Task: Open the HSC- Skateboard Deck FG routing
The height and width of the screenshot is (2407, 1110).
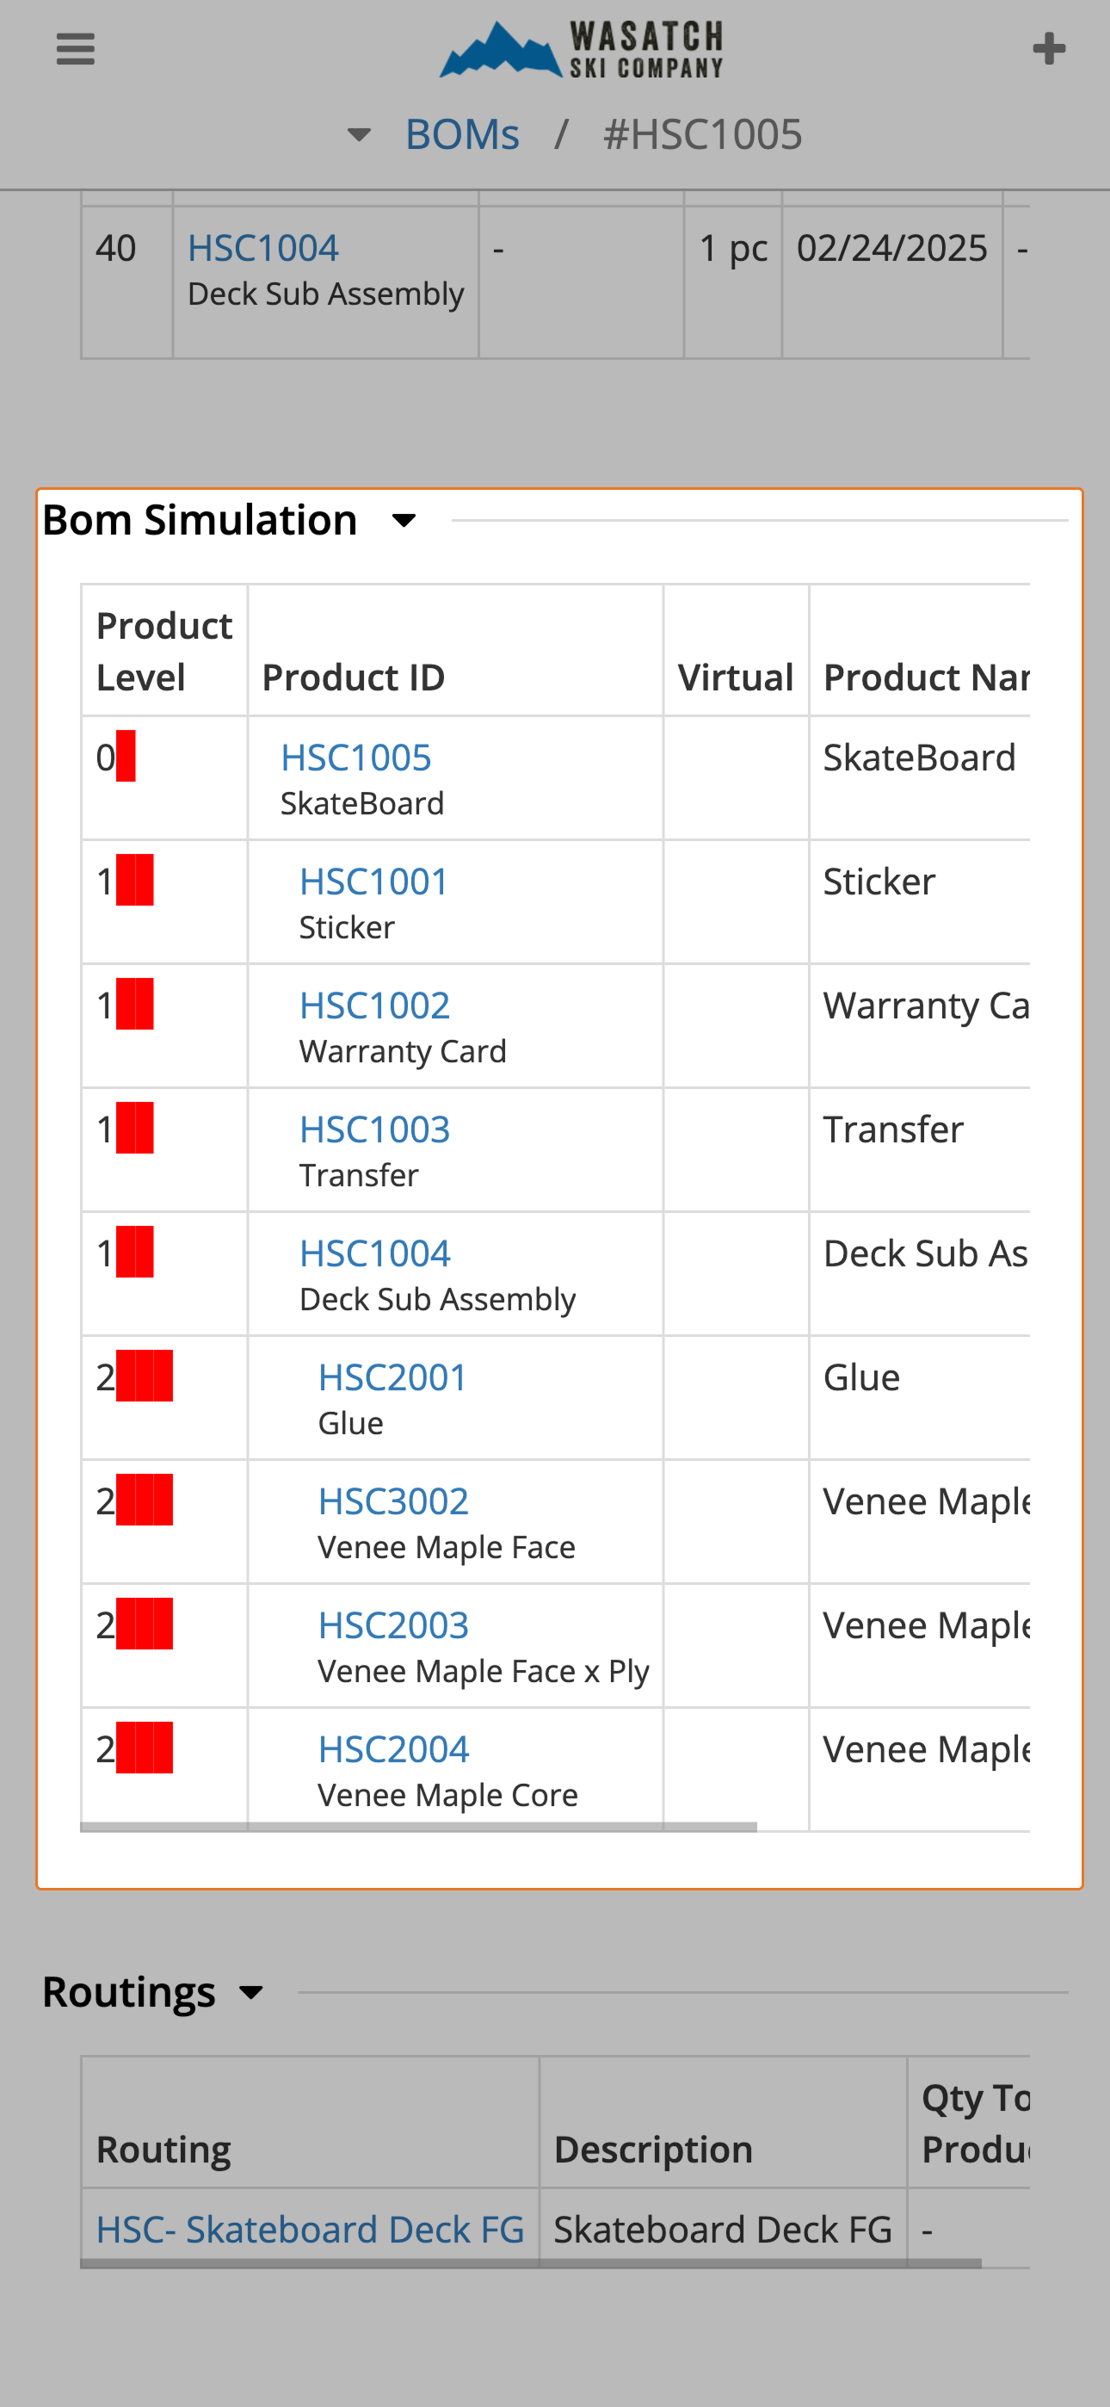Action: coord(311,2230)
